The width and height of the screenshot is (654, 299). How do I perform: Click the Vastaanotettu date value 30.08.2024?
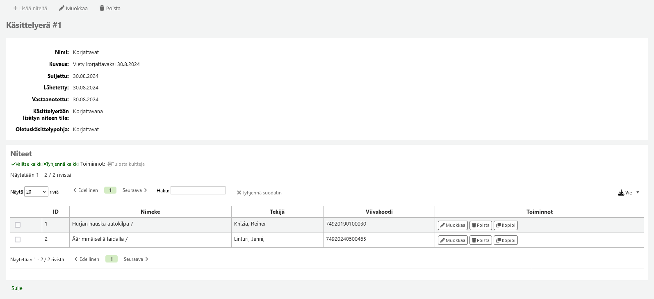tap(86, 100)
